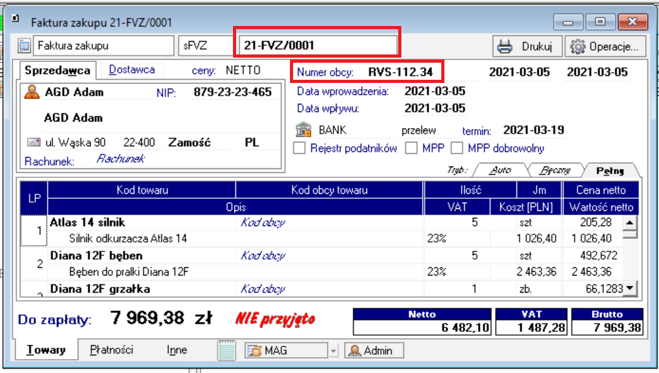Image resolution: width=659 pixels, height=373 pixels.
Task: Switch to the Dostawca tab
Action: (x=132, y=70)
